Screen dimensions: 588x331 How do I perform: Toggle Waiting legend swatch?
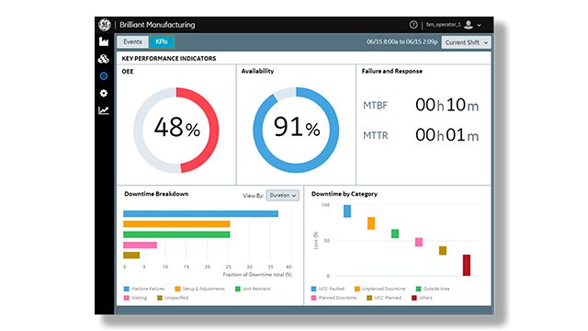point(127,298)
